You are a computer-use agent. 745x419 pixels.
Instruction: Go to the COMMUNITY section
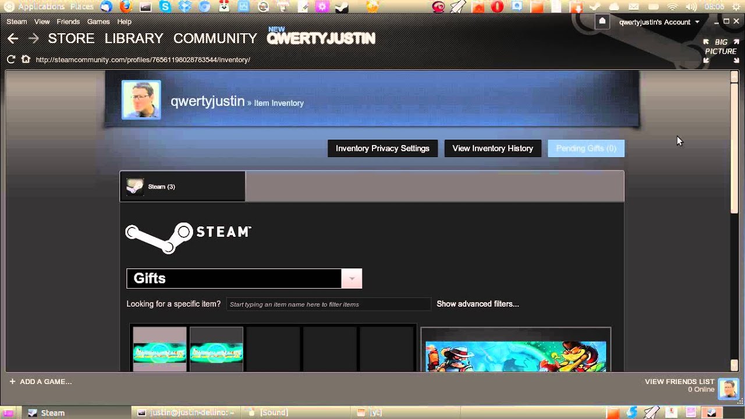click(215, 38)
